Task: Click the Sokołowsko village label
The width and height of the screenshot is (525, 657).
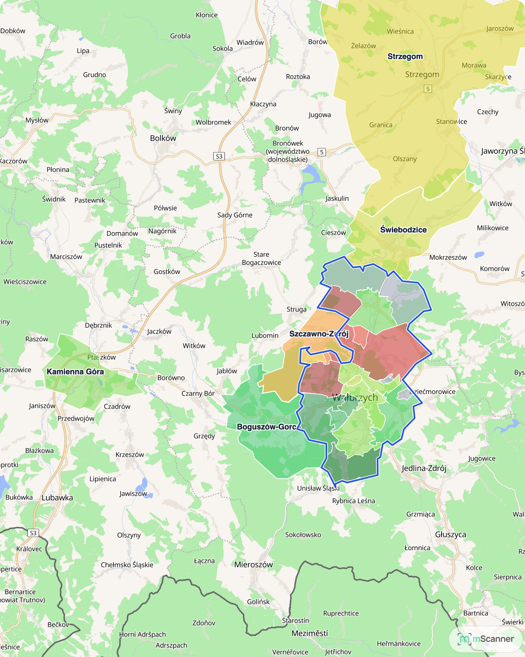Action: 303,534
